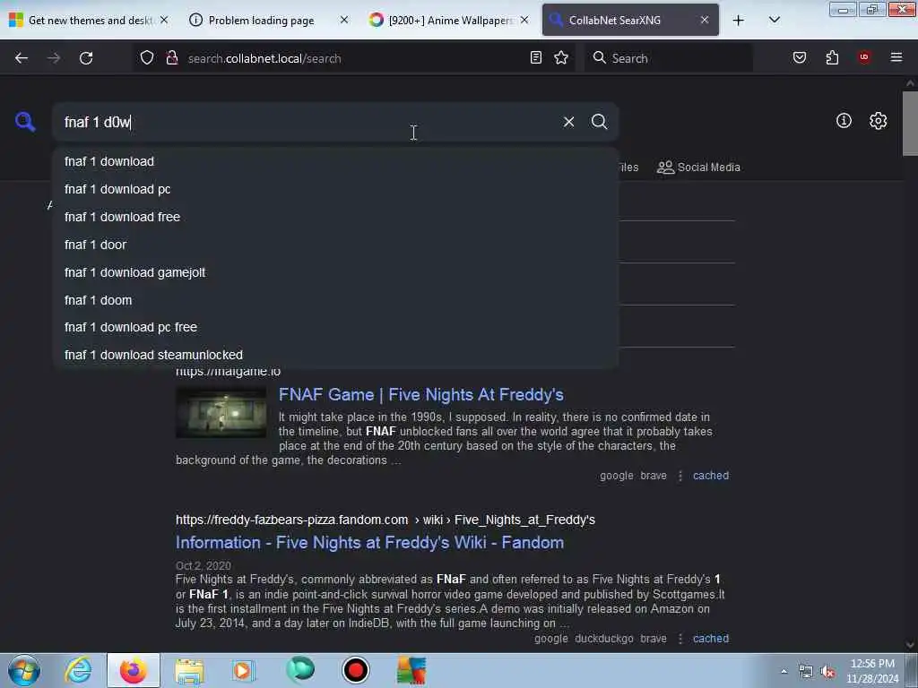Open SearXNG preferences gear icon

coord(879,121)
